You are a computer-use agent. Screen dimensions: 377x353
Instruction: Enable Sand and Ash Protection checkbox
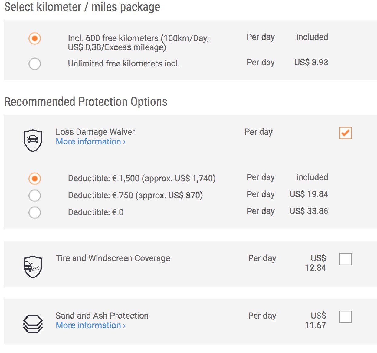tap(345, 317)
